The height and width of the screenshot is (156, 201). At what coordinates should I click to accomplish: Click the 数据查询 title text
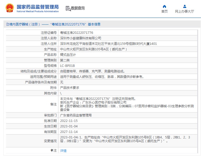point(78,8)
